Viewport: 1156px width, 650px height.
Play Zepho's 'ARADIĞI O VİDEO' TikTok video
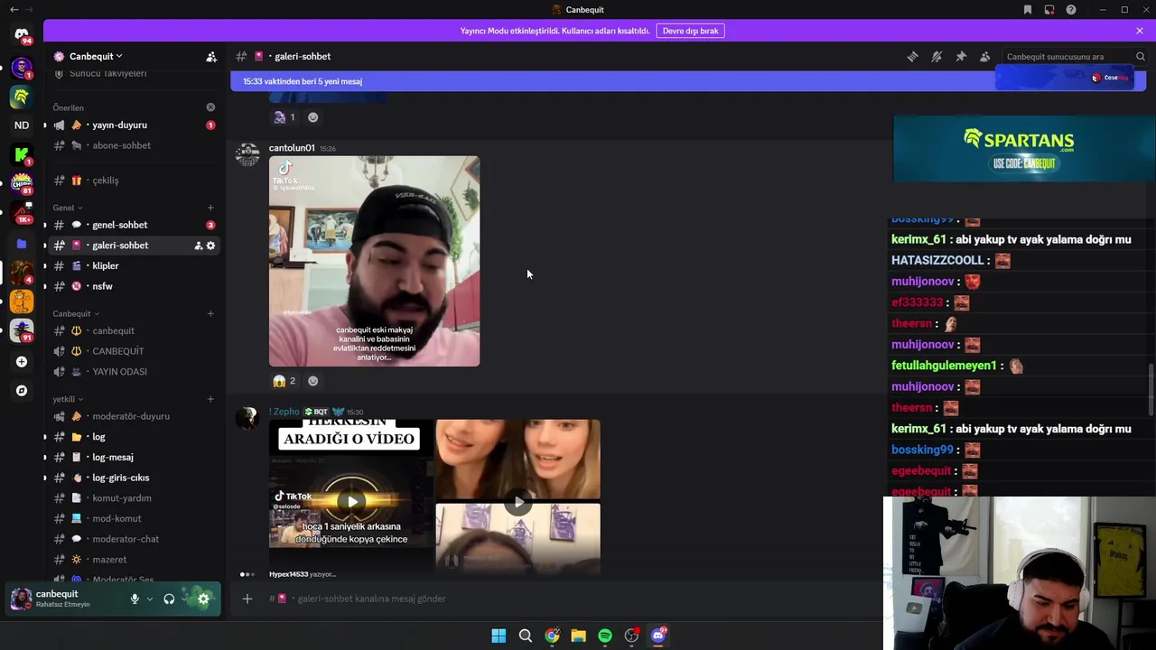click(351, 501)
